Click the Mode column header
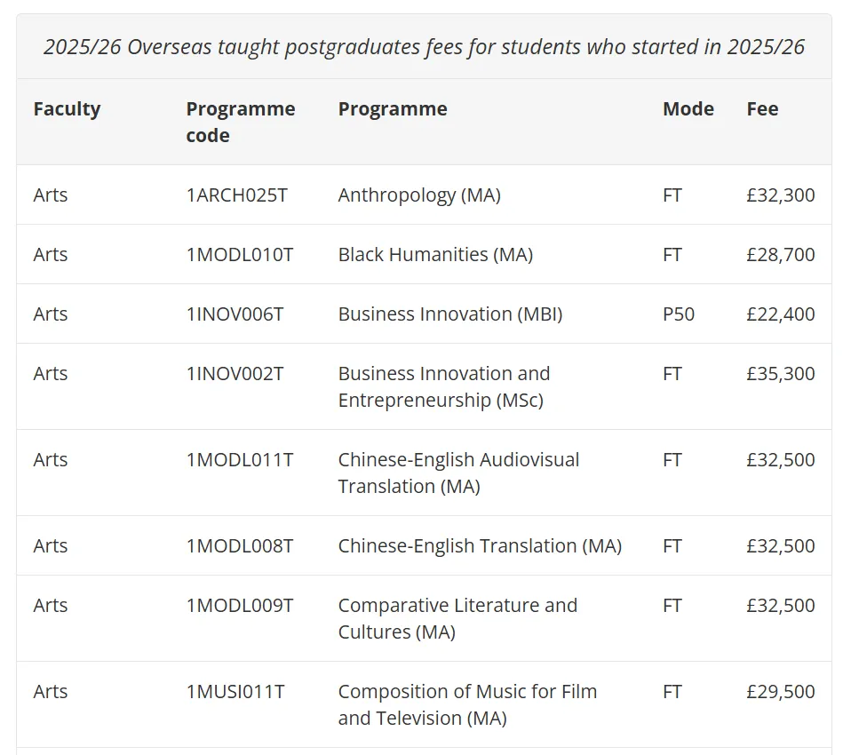The image size is (843, 755). coord(688,109)
